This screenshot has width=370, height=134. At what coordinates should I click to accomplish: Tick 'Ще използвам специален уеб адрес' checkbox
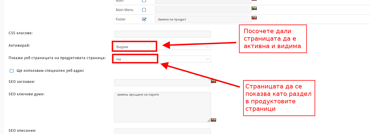(12, 71)
